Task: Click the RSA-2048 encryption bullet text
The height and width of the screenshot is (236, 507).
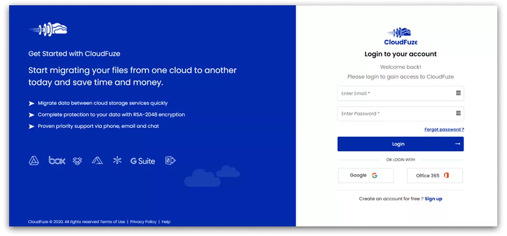Action: click(111, 115)
